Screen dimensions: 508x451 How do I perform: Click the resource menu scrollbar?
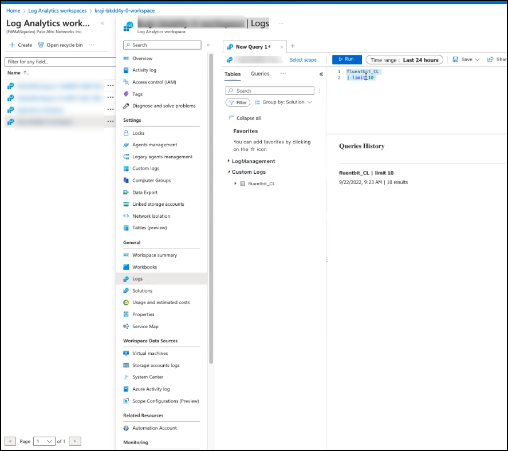(211, 209)
